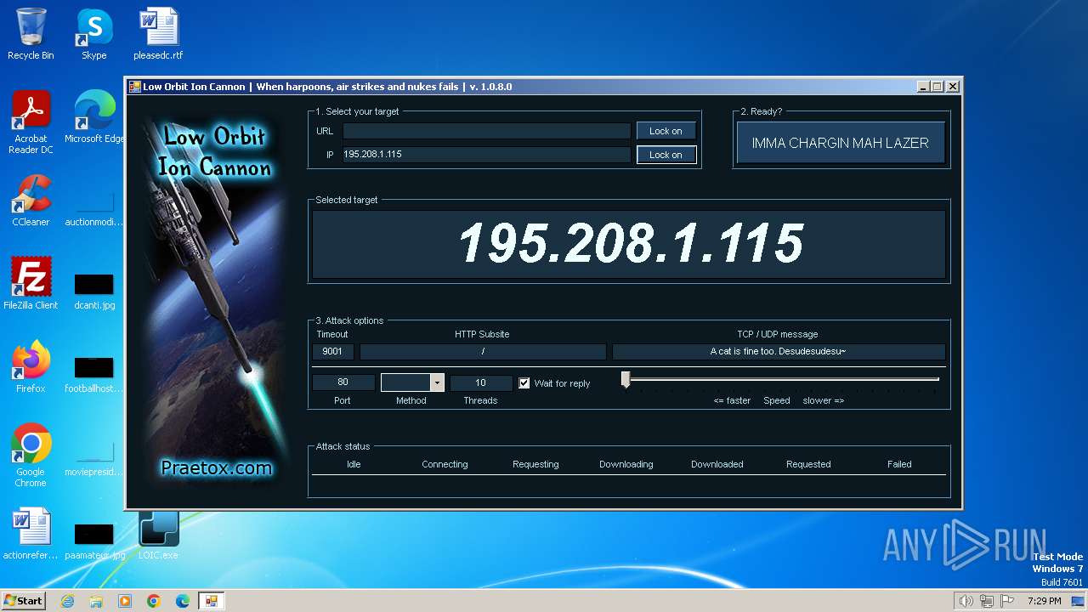Image resolution: width=1088 pixels, height=612 pixels.
Task: Focus the Timeout field showing 9001
Action: [332, 352]
